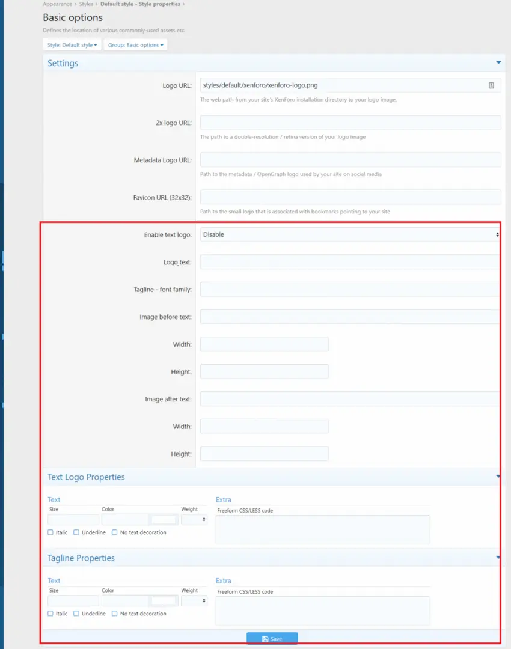Enable Italic in Text Logo Properties

point(50,532)
